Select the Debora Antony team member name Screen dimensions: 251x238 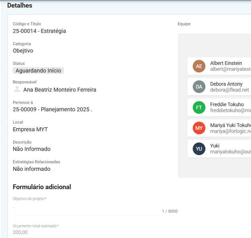(226, 84)
